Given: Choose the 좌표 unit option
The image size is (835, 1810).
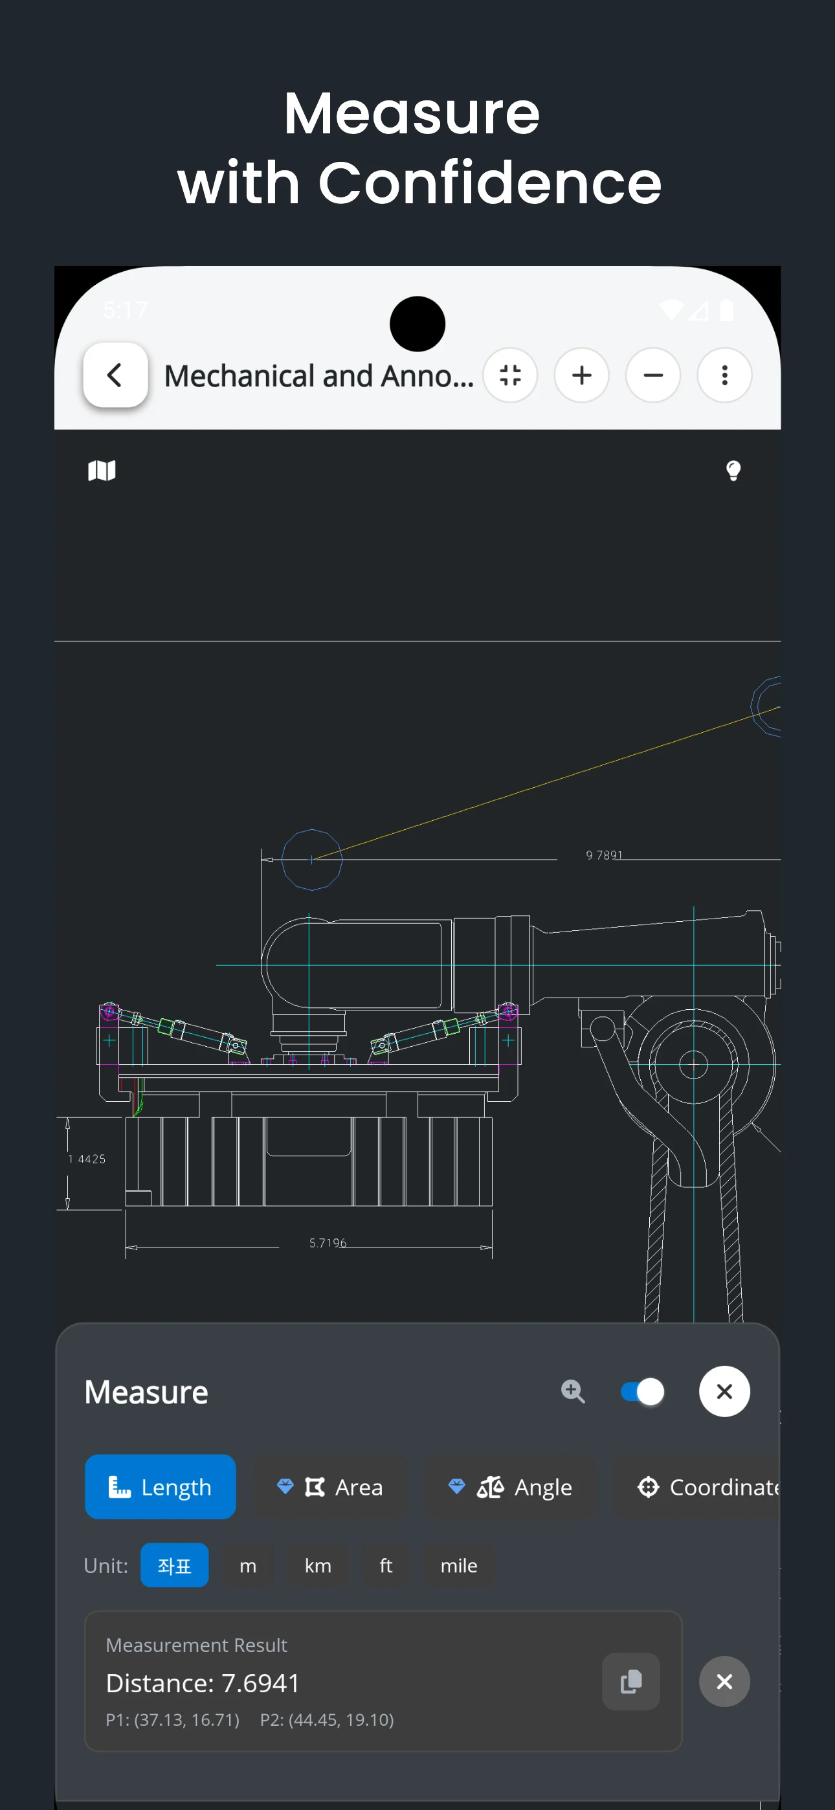Looking at the screenshot, I should (x=174, y=1565).
